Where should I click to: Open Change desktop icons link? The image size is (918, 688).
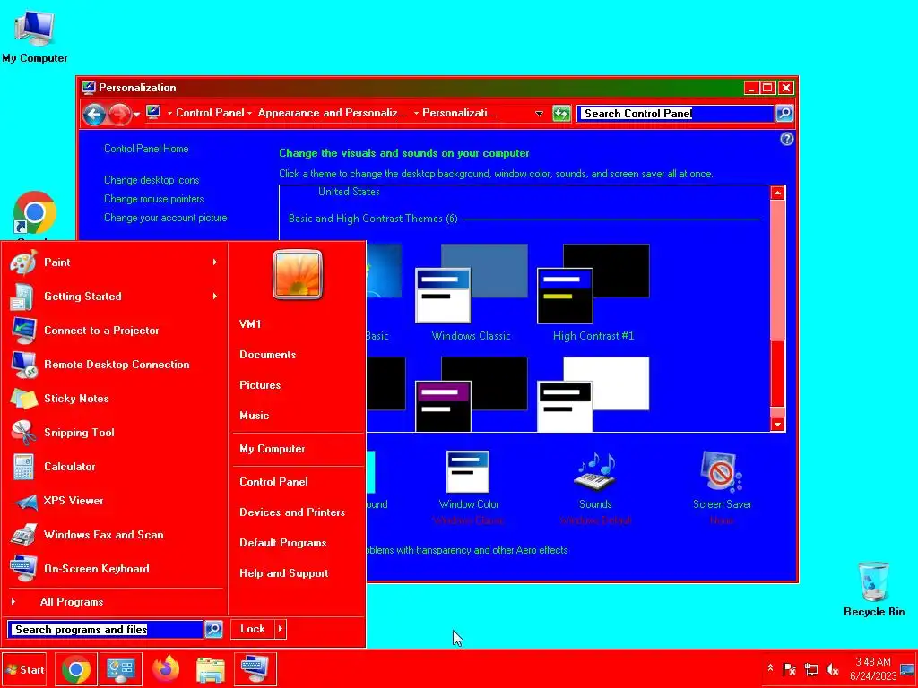tap(152, 179)
